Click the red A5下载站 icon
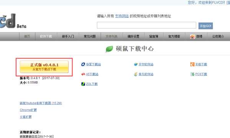The image size is (230, 138). pos(83,74)
